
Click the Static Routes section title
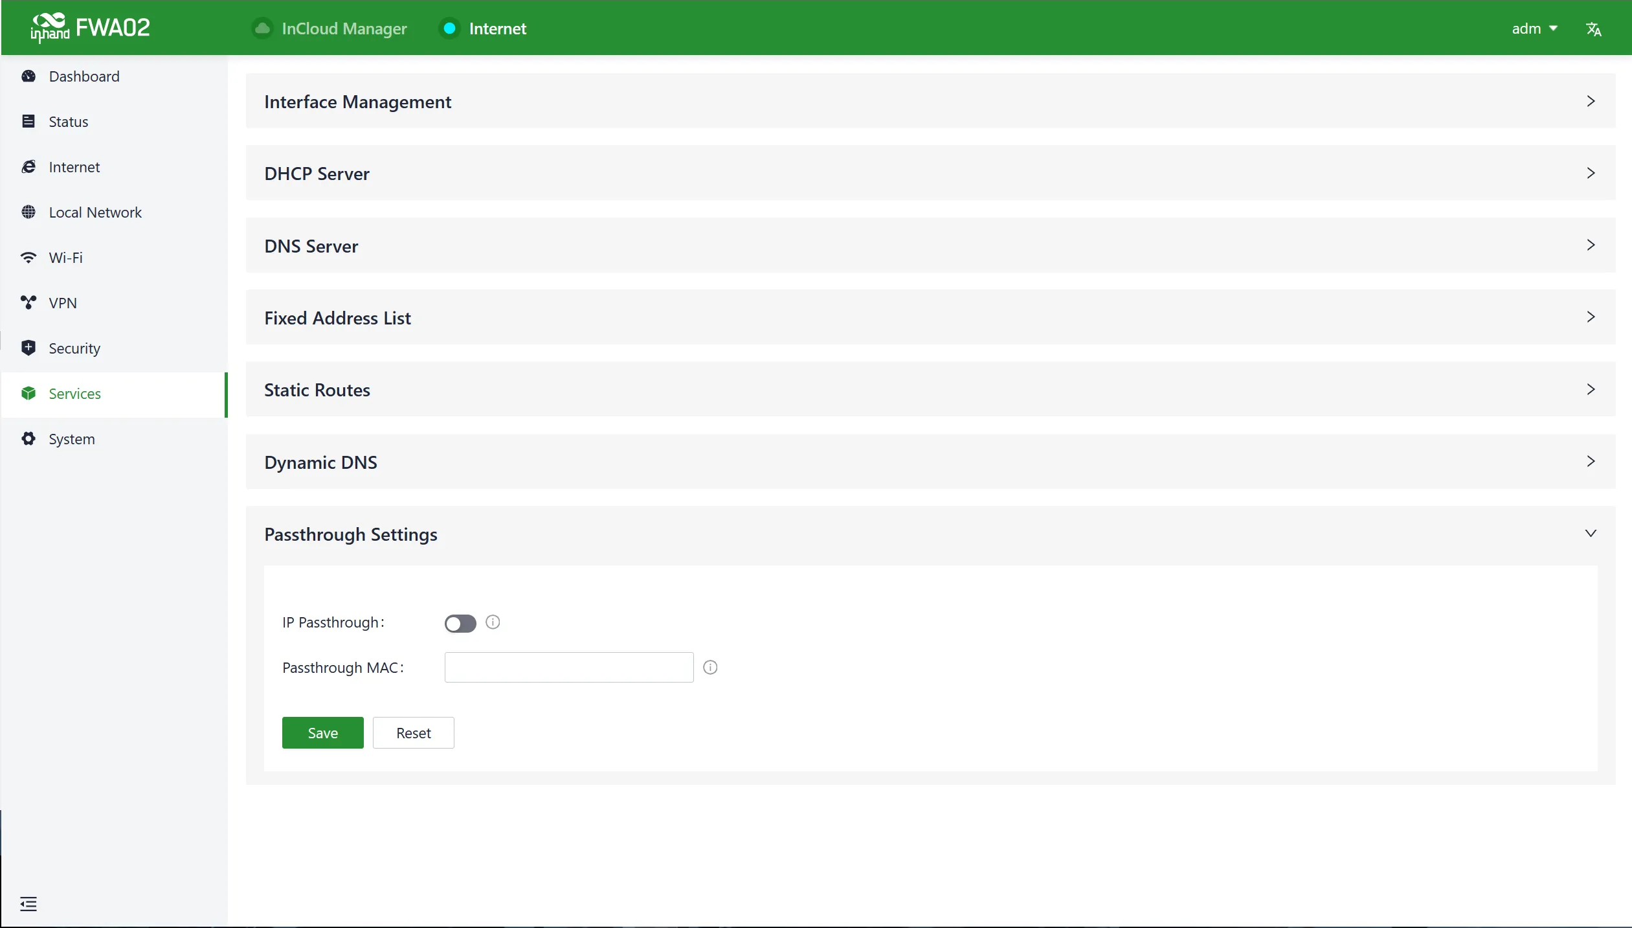coord(317,390)
